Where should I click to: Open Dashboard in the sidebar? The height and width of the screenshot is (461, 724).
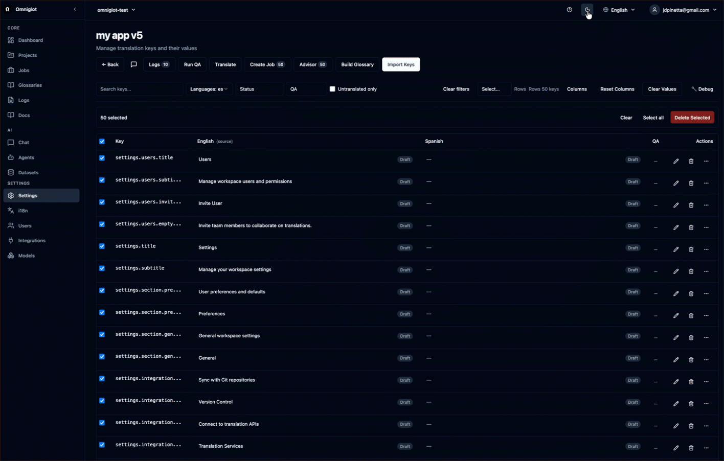(41, 40)
